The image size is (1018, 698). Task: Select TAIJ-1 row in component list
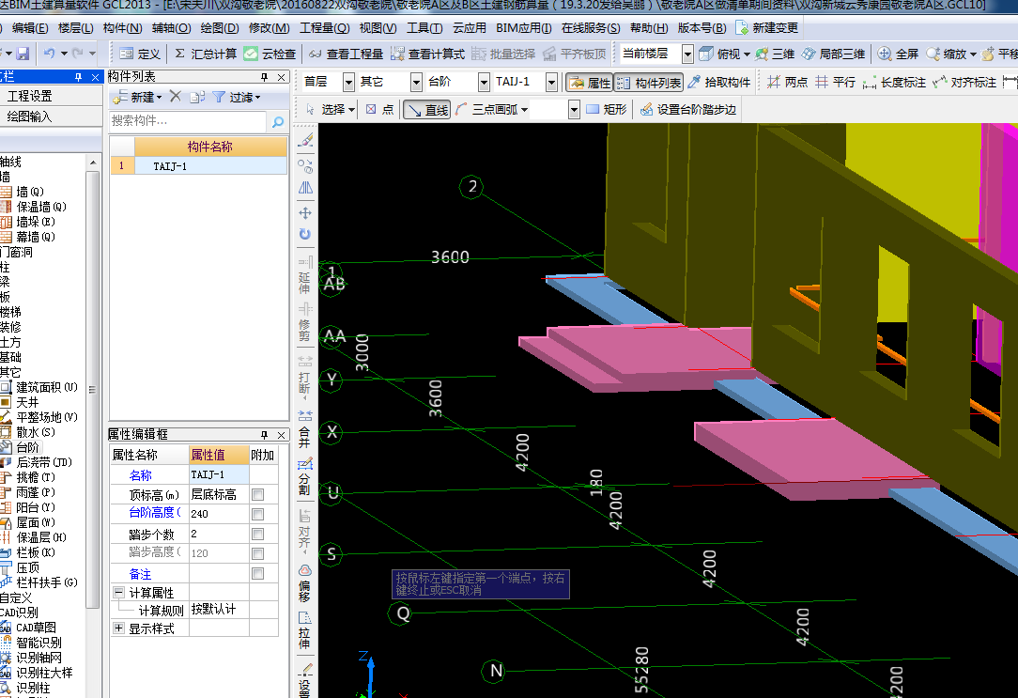[199, 166]
